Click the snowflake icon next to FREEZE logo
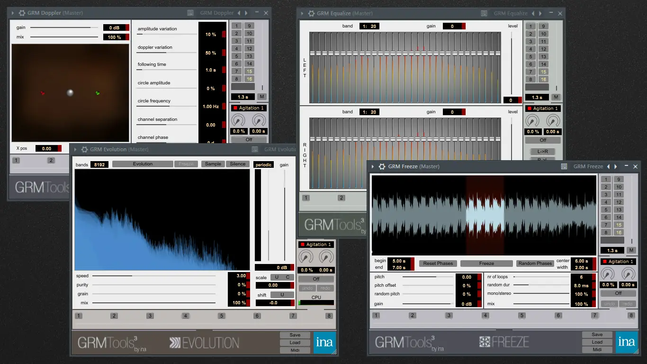Image resolution: width=647 pixels, height=364 pixels. [x=485, y=341]
